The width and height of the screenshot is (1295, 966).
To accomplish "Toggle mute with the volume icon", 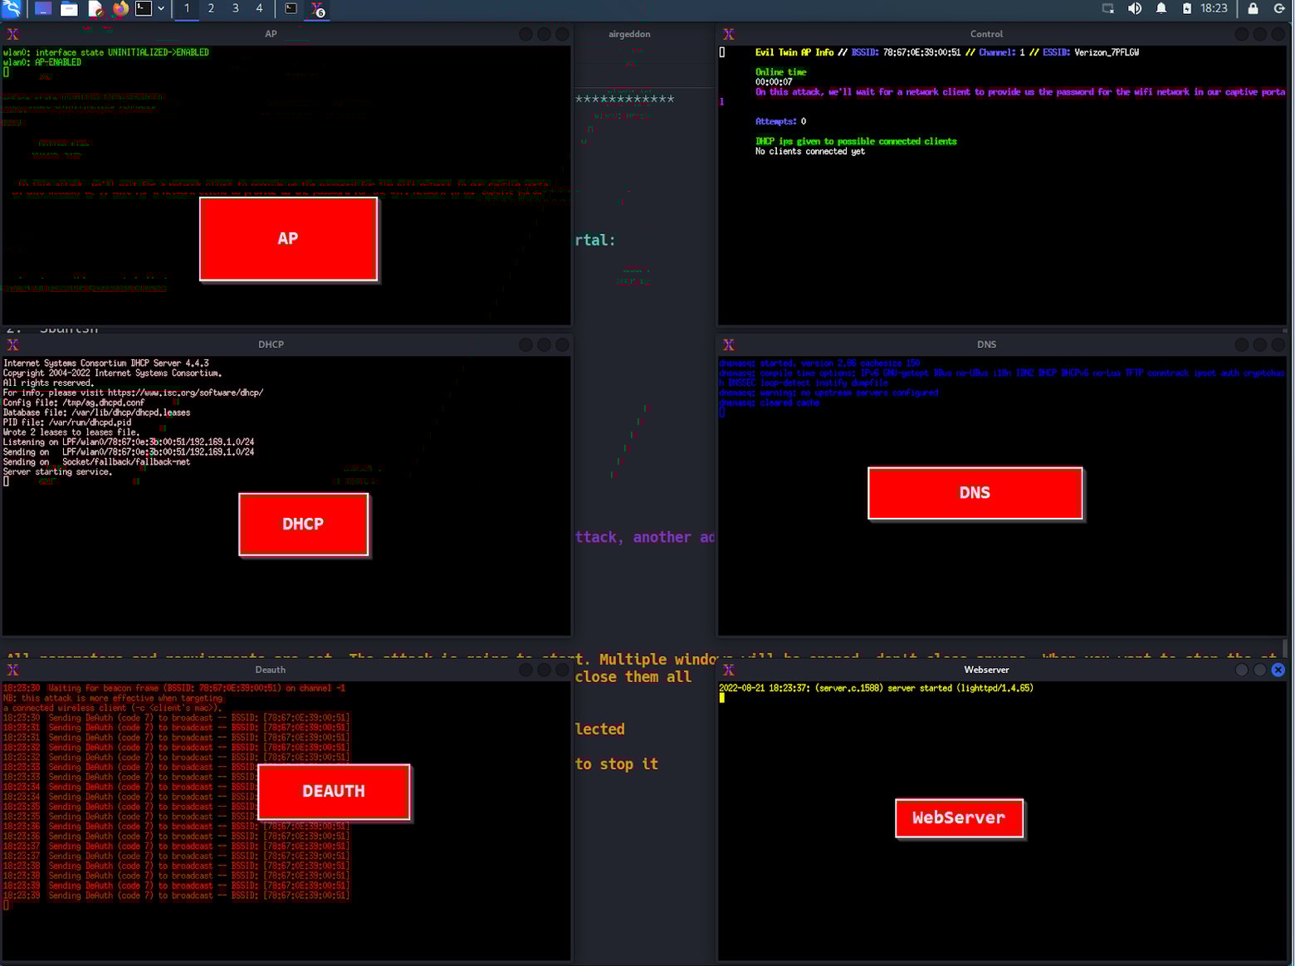I will (1134, 8).
